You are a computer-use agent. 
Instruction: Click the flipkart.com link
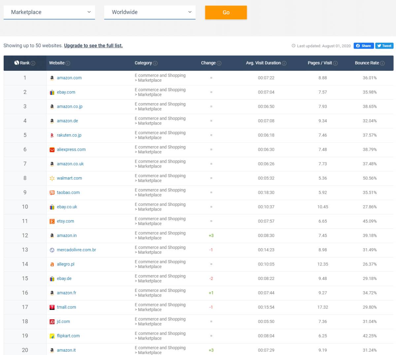[x=68, y=336]
